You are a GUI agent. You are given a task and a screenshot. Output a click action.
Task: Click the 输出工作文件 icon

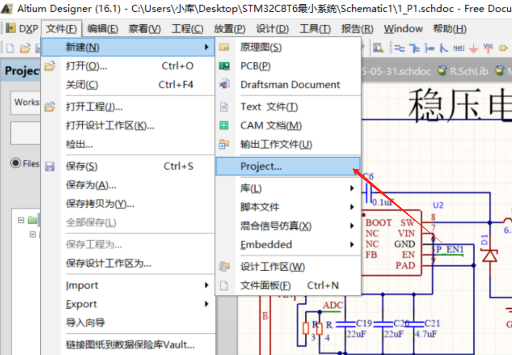(224, 144)
